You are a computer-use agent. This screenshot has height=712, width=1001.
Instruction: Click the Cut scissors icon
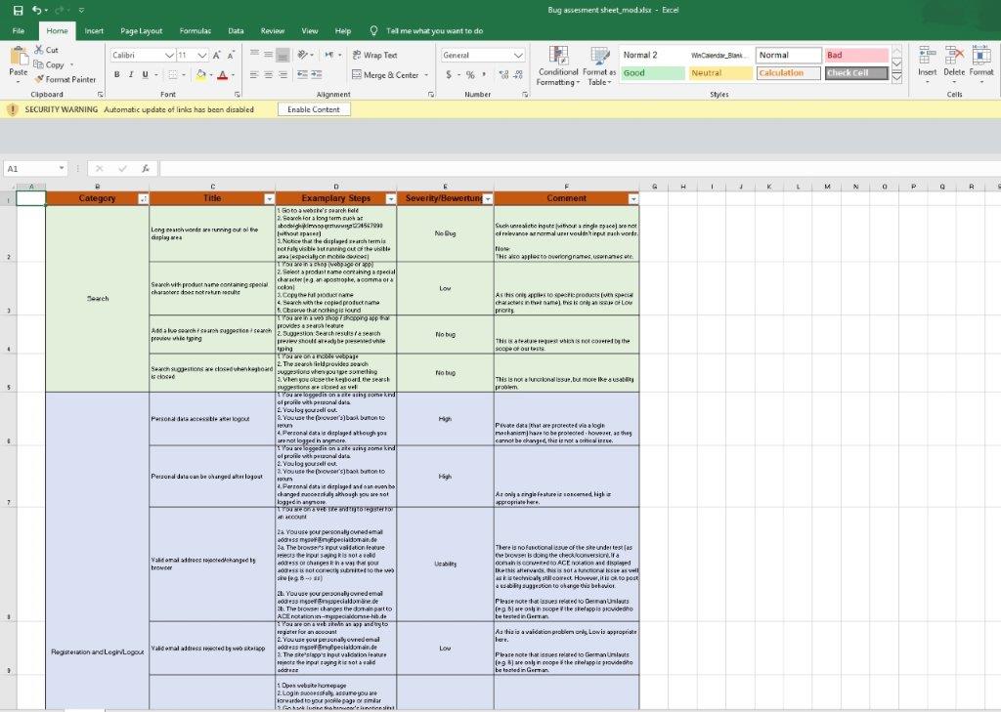pos(39,50)
